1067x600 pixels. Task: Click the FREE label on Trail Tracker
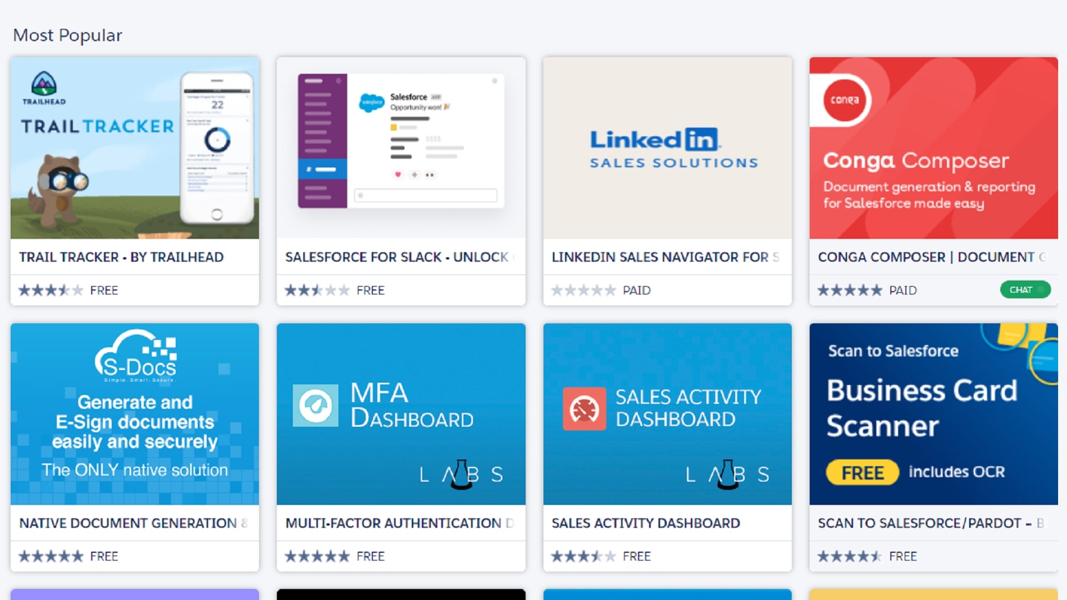tap(104, 291)
